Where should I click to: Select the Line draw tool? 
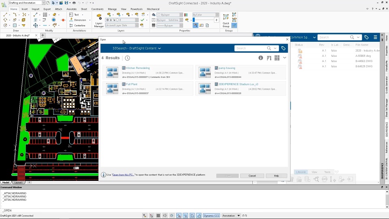coord(5,15)
